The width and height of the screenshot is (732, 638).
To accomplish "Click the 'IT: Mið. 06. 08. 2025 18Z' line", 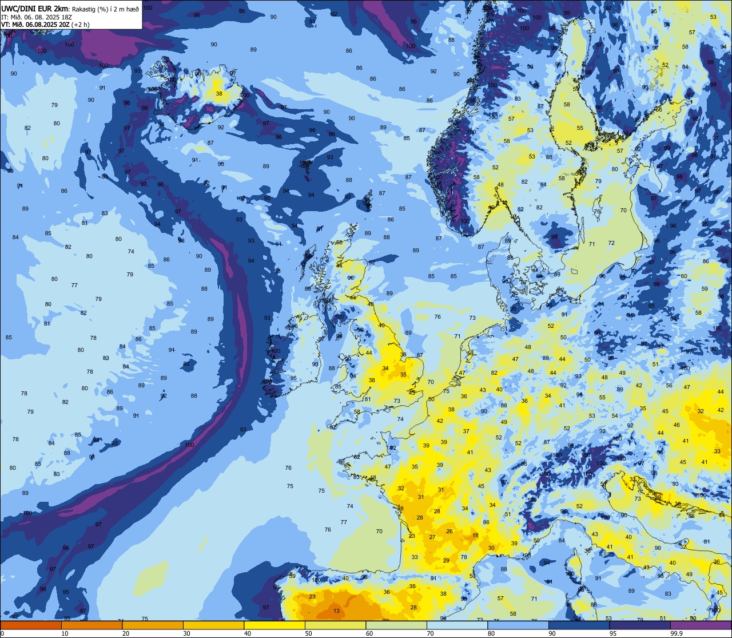I will coord(37,17).
